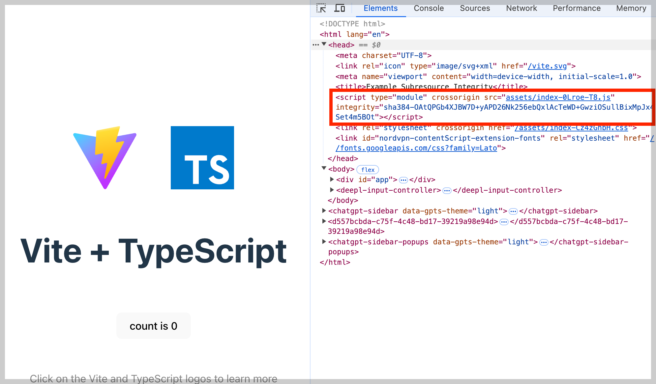The image size is (656, 384).
Task: Select the html lang="en" element line
Action: (x=354, y=35)
